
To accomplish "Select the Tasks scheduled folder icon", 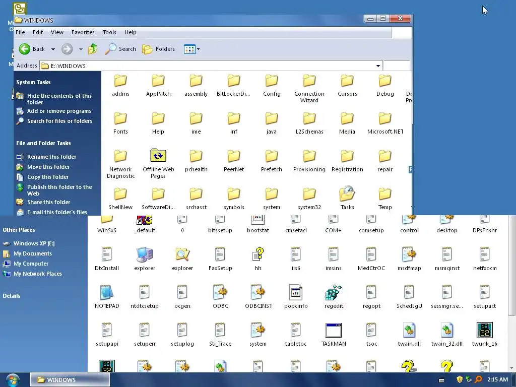I will 347,193.
